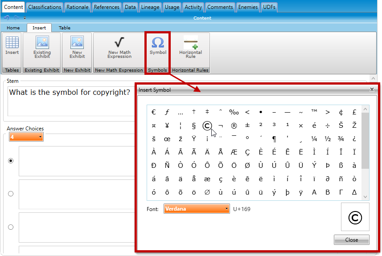Switch to the Classifications tab

(x=45, y=7)
